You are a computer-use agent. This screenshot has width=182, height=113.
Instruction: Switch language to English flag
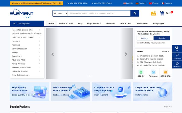tap(124, 3)
